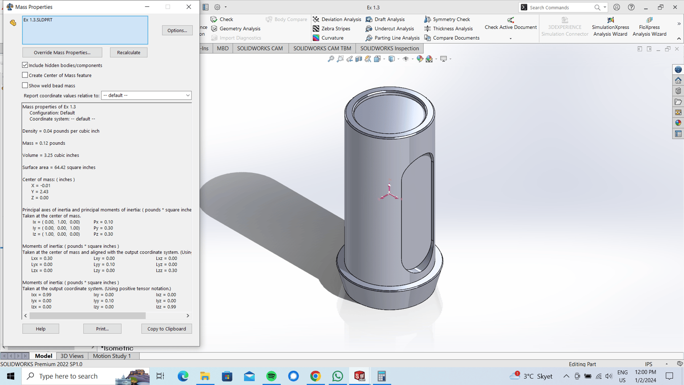684x385 pixels.
Task: Open Draft Analysis
Action: (x=385, y=19)
